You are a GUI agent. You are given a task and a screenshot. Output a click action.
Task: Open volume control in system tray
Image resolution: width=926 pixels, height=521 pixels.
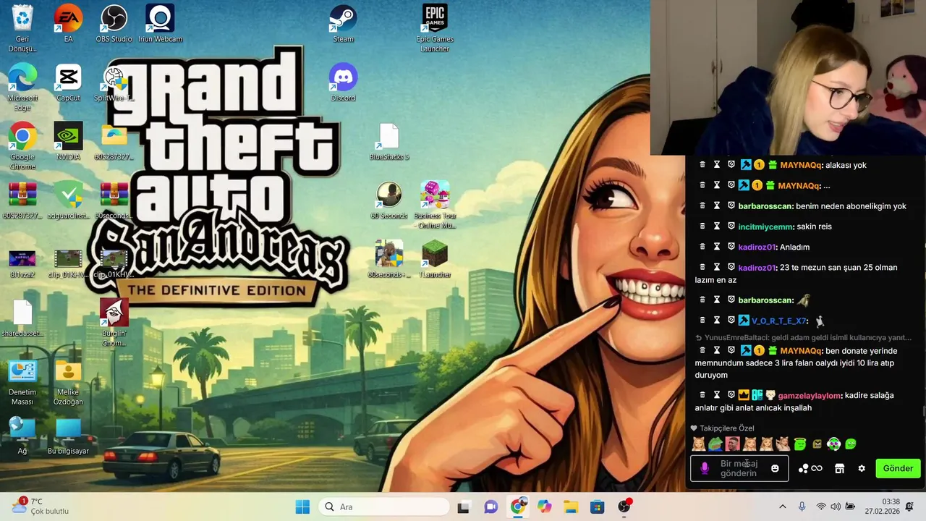[x=836, y=507]
